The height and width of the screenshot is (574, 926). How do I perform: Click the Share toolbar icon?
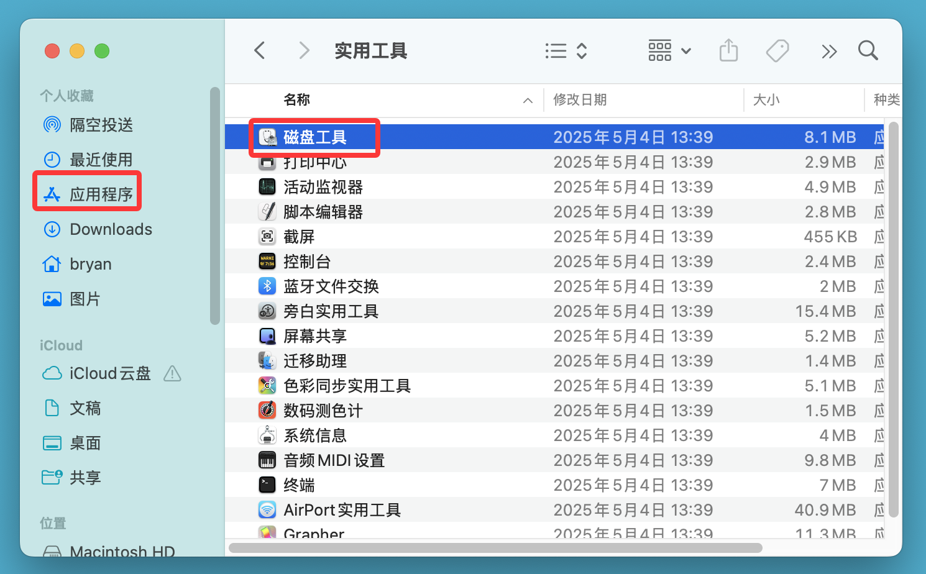pos(728,50)
